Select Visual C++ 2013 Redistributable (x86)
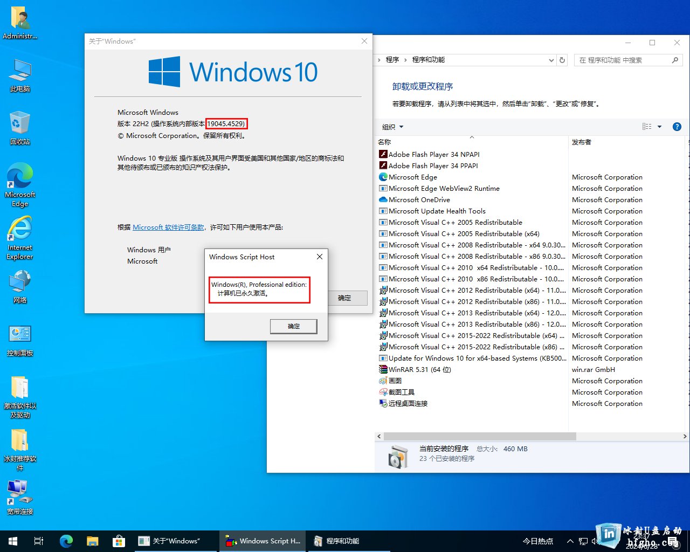This screenshot has width=690, height=552. [472, 324]
